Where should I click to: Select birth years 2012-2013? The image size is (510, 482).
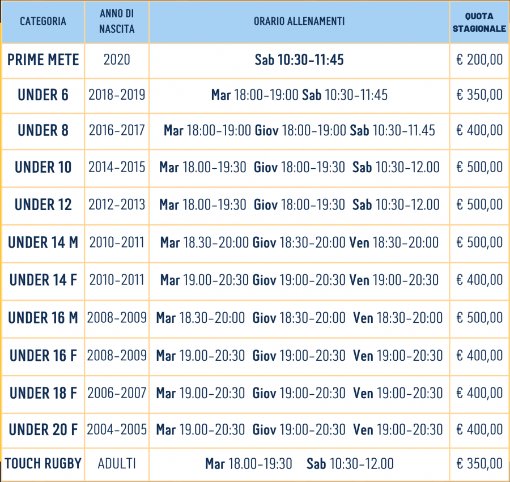click(116, 204)
